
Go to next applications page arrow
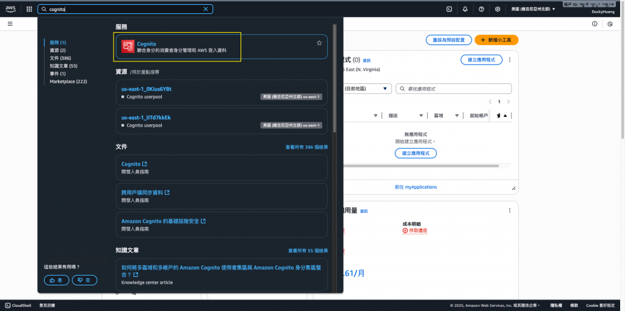coord(508,102)
